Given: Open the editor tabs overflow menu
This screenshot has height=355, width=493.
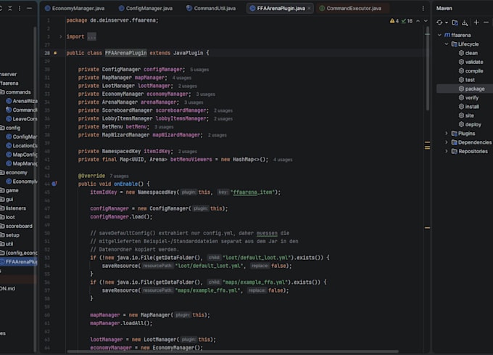Looking at the screenshot, I should [423, 8].
